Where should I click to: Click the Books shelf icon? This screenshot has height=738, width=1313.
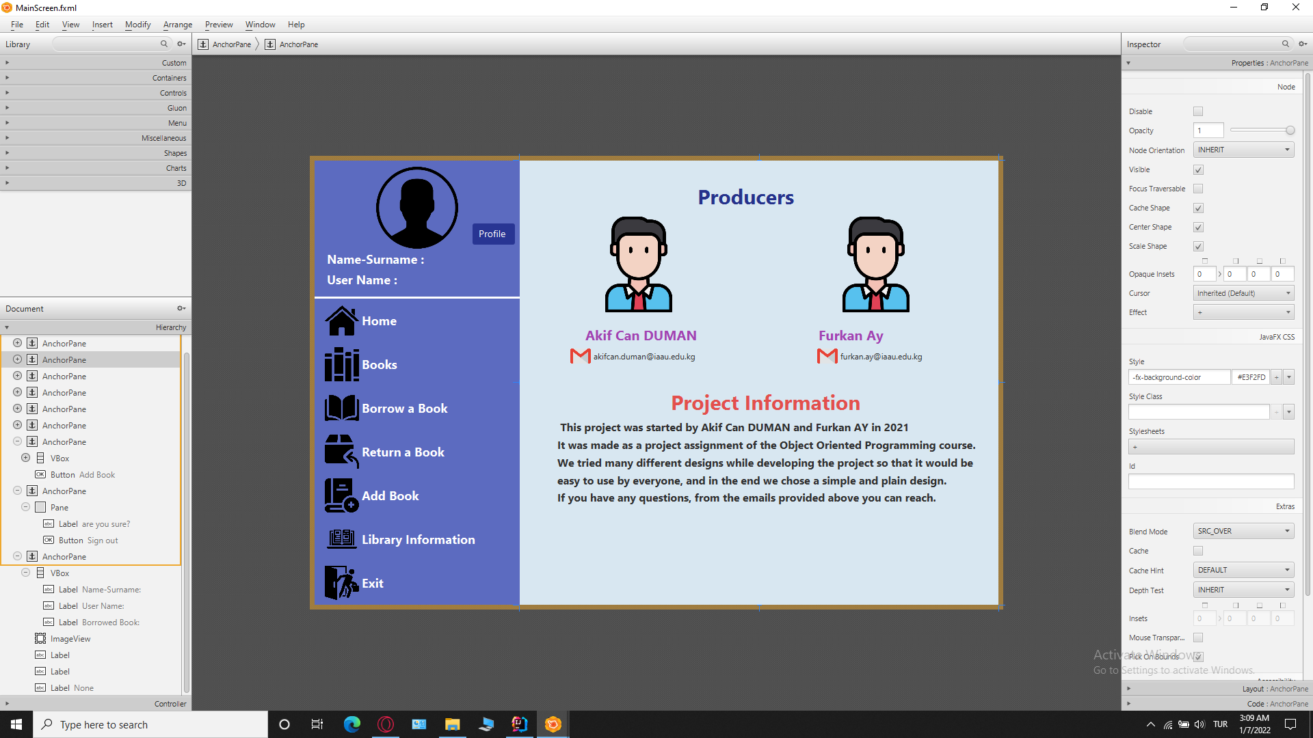pyautogui.click(x=341, y=364)
